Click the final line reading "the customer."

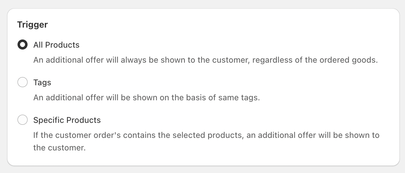point(59,148)
